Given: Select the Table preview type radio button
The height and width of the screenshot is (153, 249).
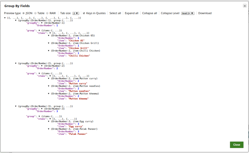Looking at the screenshot, I should (35, 13).
